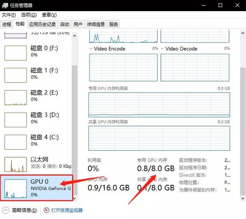Select the 磁盘 0 (F:) mini graph
Screen dimensions: 246x219
click(x=15, y=53)
